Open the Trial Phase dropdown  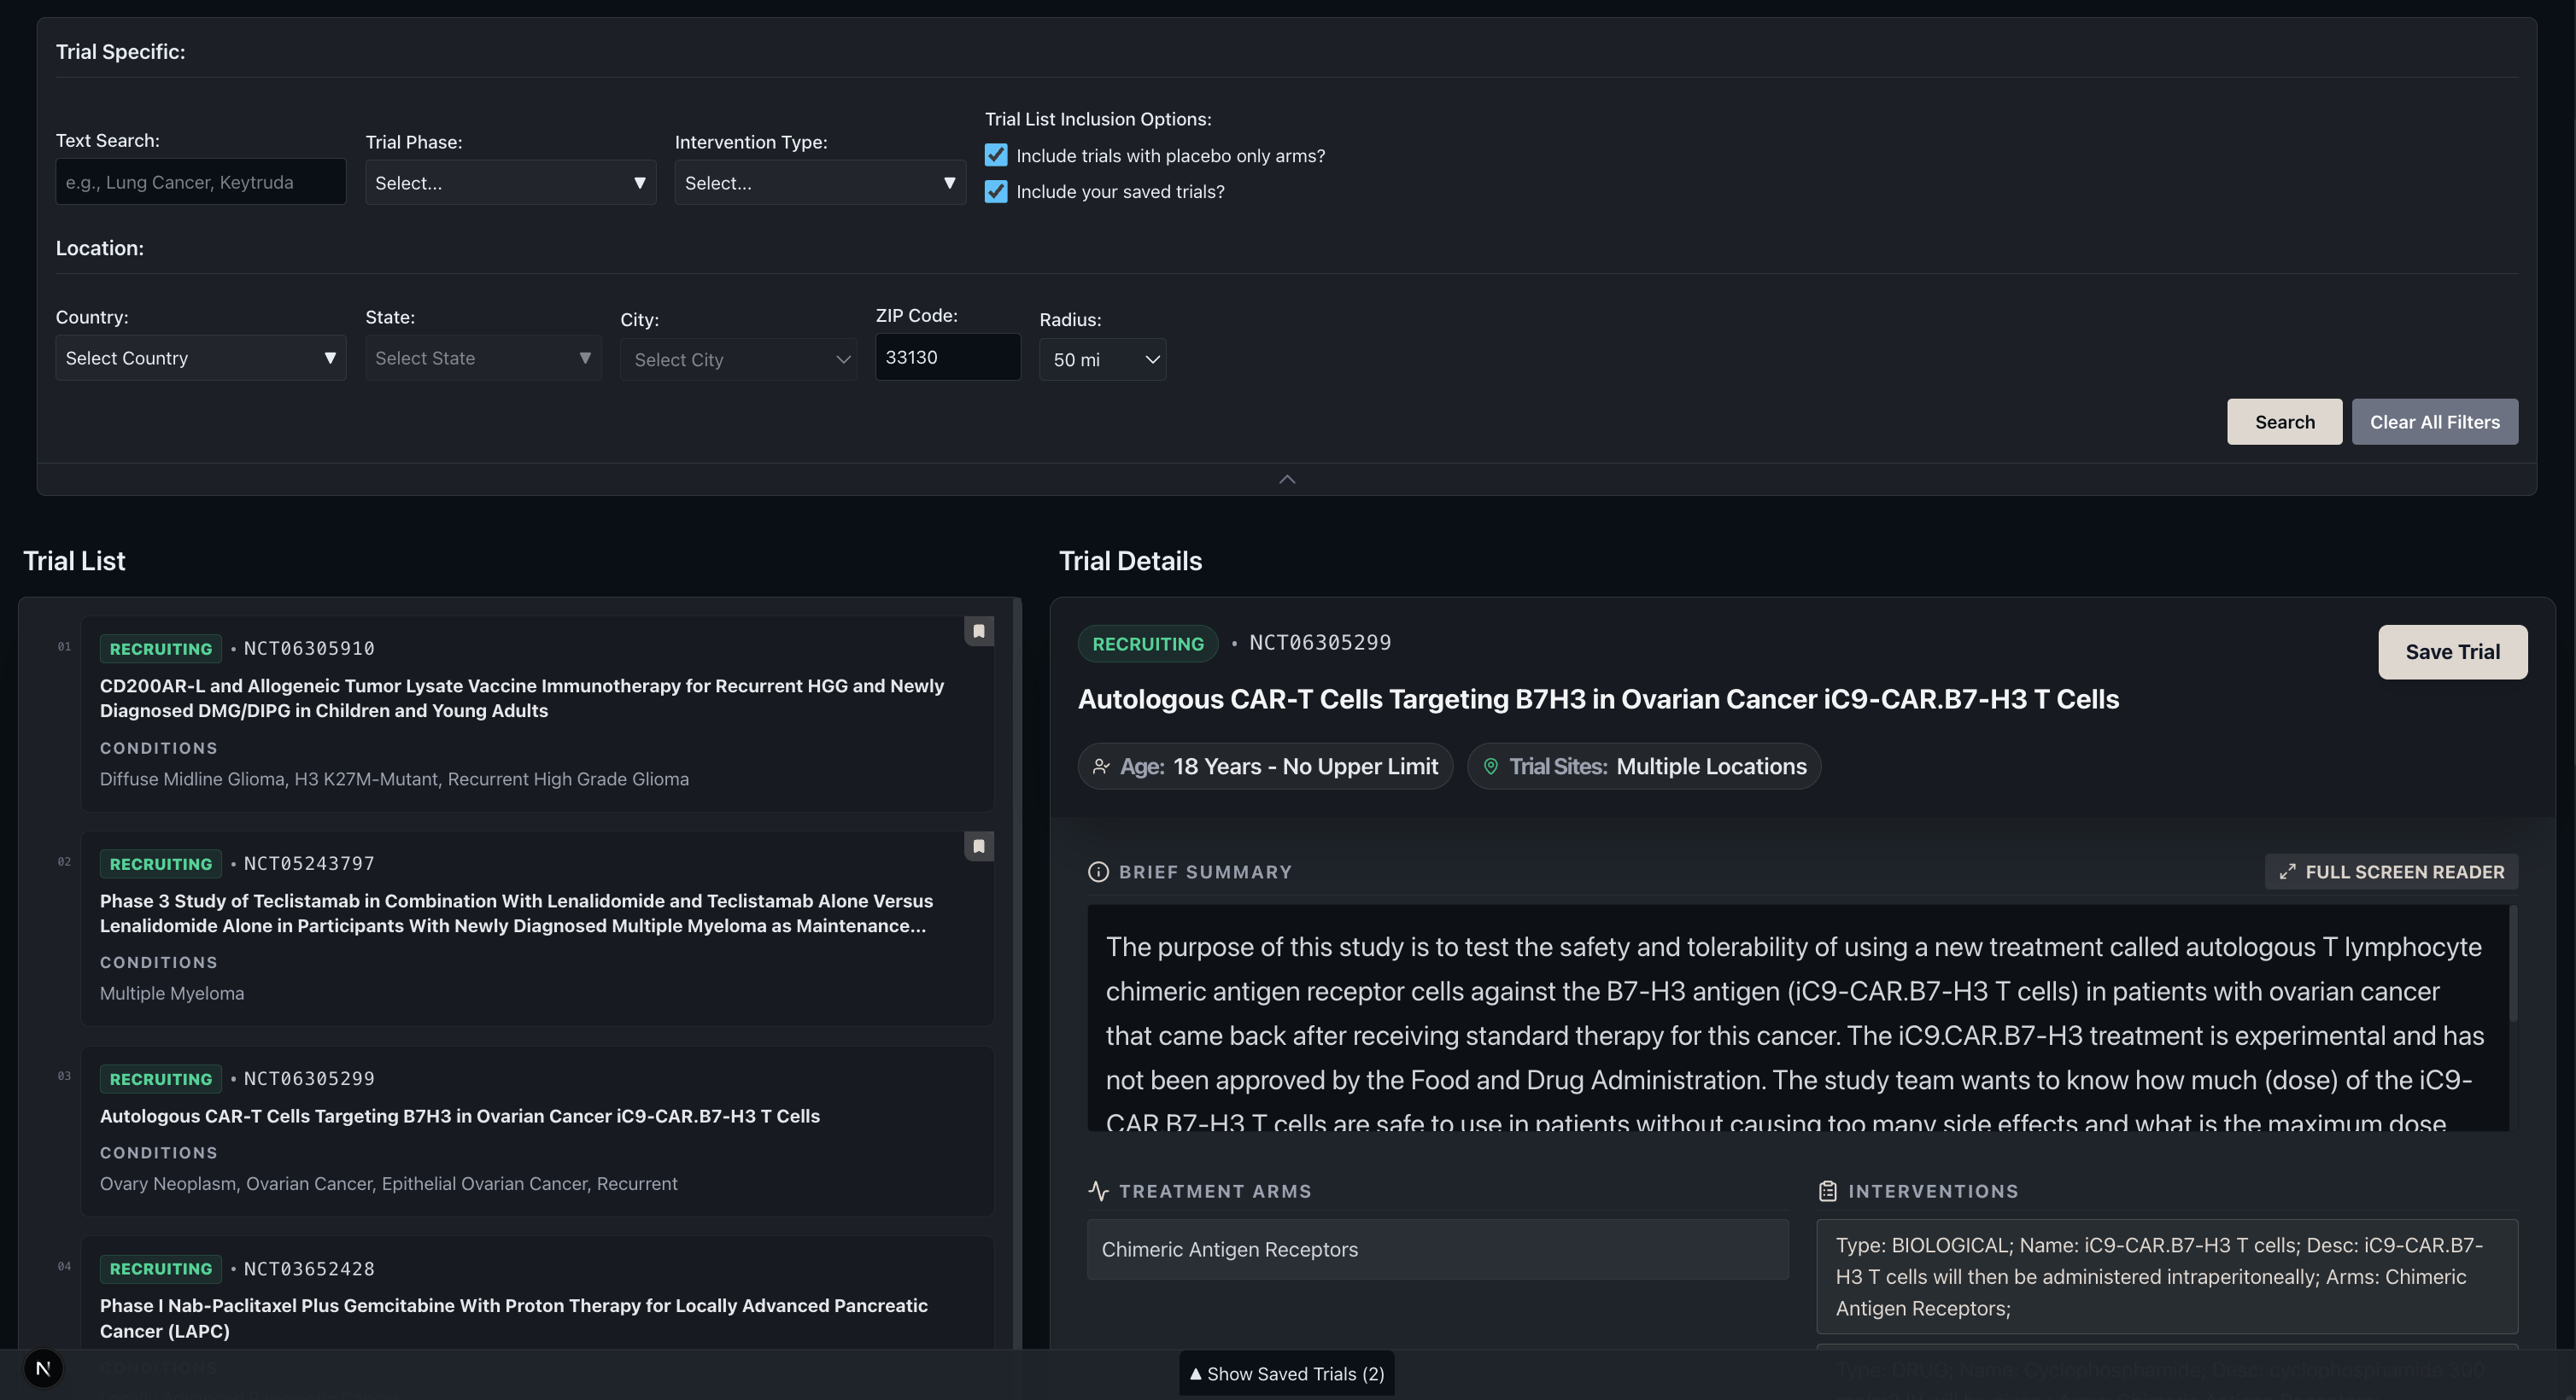click(x=510, y=183)
